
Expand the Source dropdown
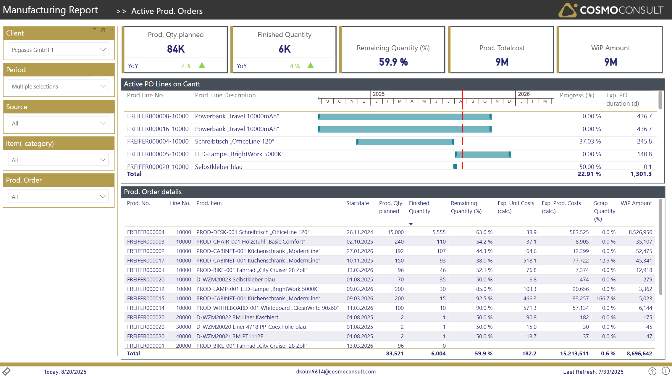click(x=103, y=123)
